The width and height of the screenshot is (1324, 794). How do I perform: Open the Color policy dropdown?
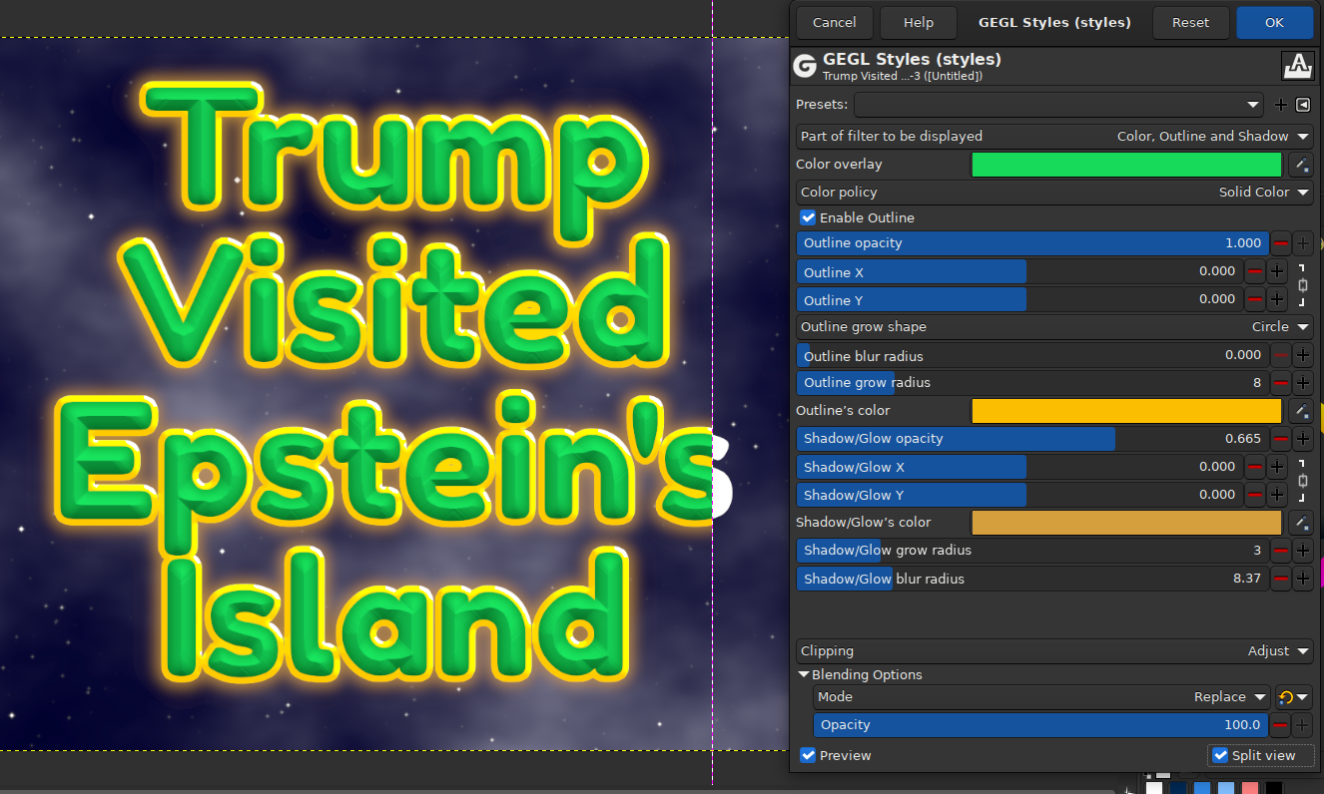click(1054, 192)
